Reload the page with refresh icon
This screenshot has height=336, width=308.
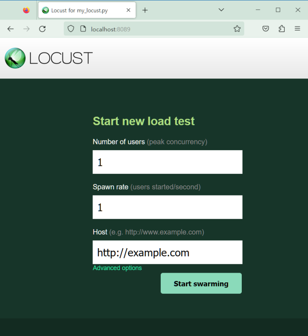[x=42, y=29]
